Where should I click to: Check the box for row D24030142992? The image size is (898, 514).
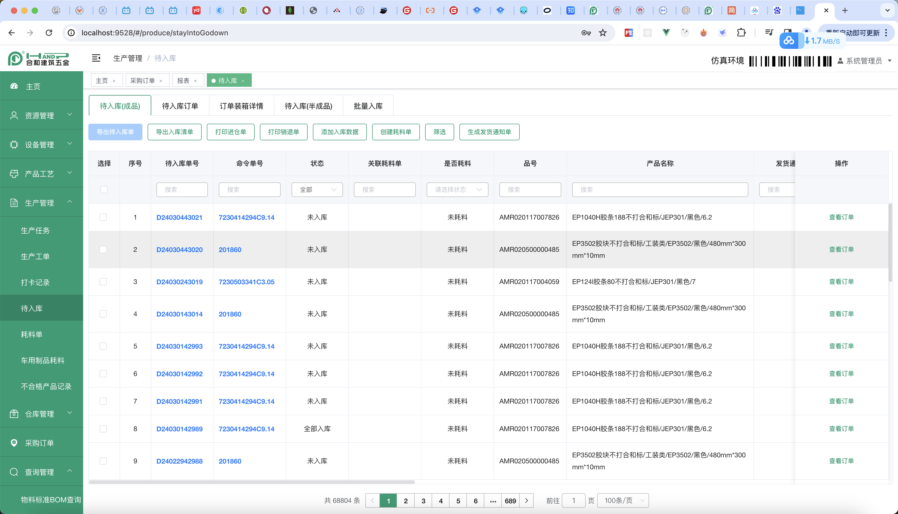103,373
